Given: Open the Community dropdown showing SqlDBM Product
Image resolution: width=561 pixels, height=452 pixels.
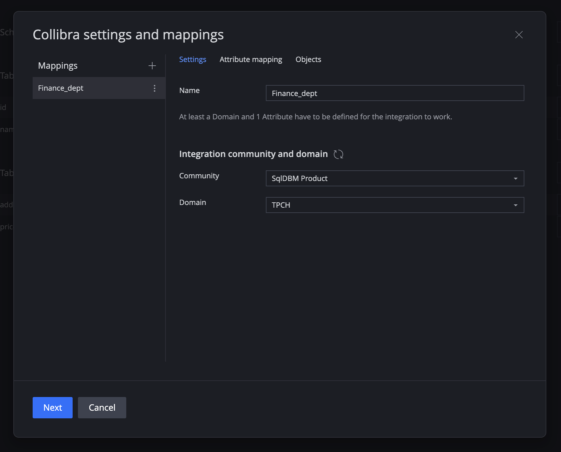Looking at the screenshot, I should (x=395, y=178).
